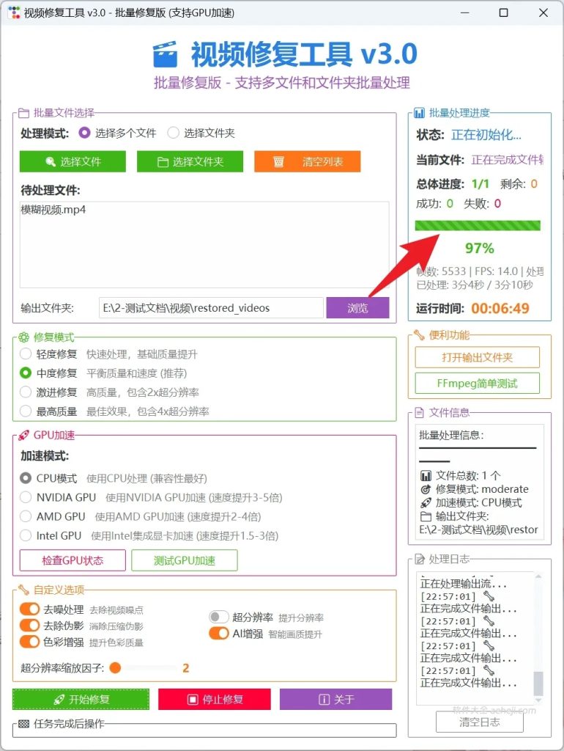Click the 输出文件夹 path field
This screenshot has height=751, width=564.
[211, 307]
